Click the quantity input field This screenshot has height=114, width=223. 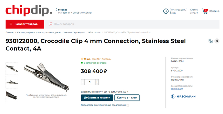click(90, 82)
